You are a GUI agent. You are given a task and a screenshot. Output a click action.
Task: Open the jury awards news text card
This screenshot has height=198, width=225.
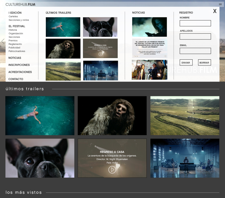pos(149,48)
